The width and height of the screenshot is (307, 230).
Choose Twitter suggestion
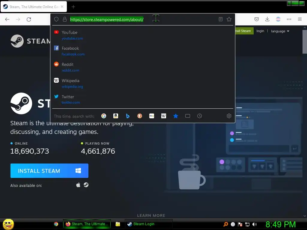[142, 99]
